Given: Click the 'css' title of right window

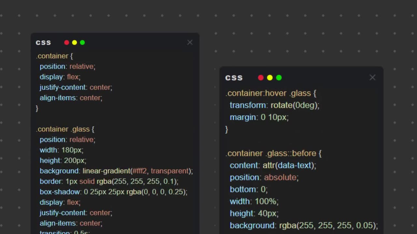Looking at the screenshot, I should (234, 78).
